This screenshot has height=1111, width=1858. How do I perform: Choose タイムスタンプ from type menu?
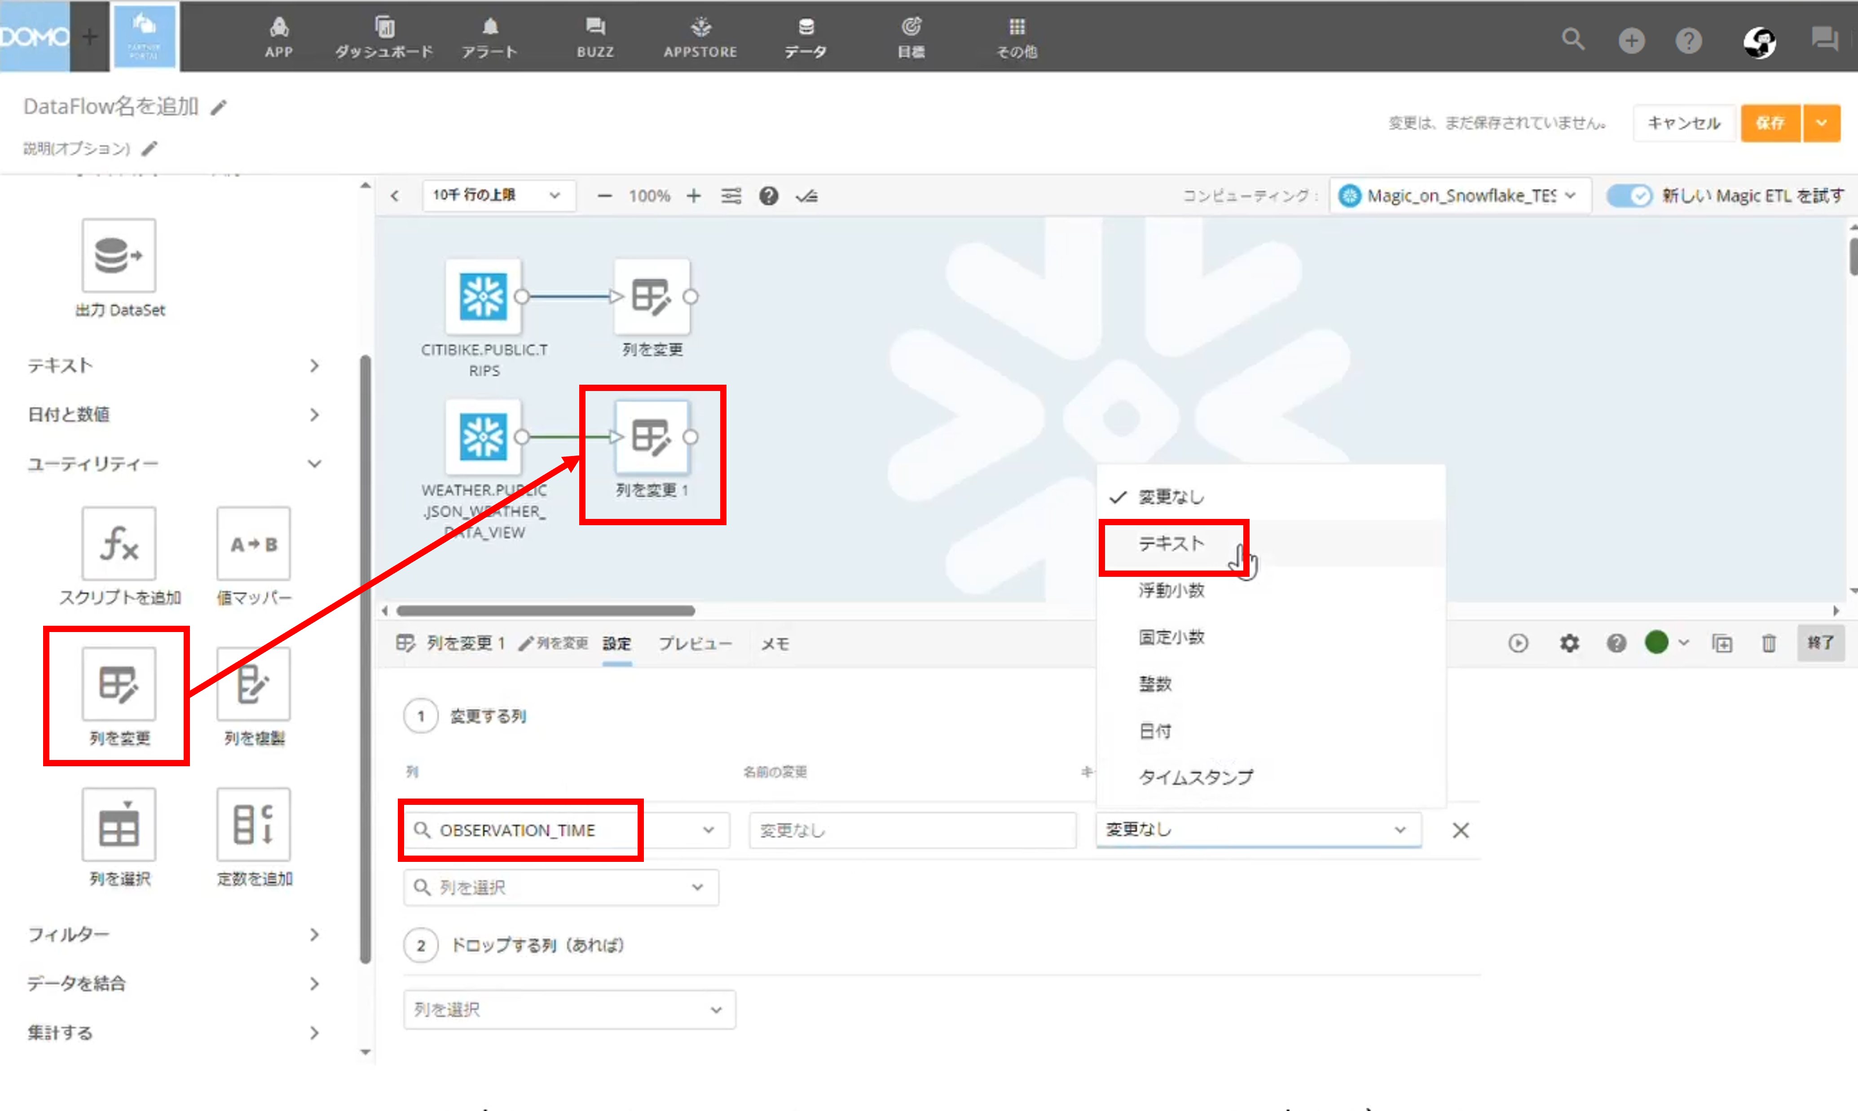pos(1271,777)
